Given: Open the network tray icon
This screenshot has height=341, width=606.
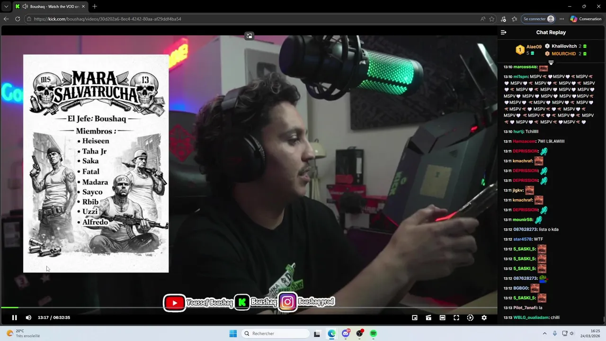Looking at the screenshot, I should pyautogui.click(x=564, y=333).
